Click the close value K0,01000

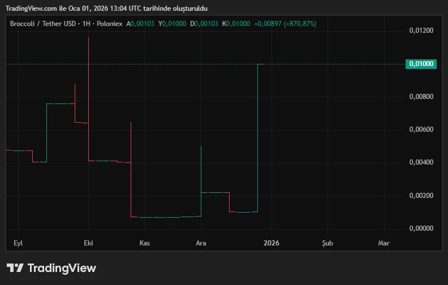click(237, 24)
